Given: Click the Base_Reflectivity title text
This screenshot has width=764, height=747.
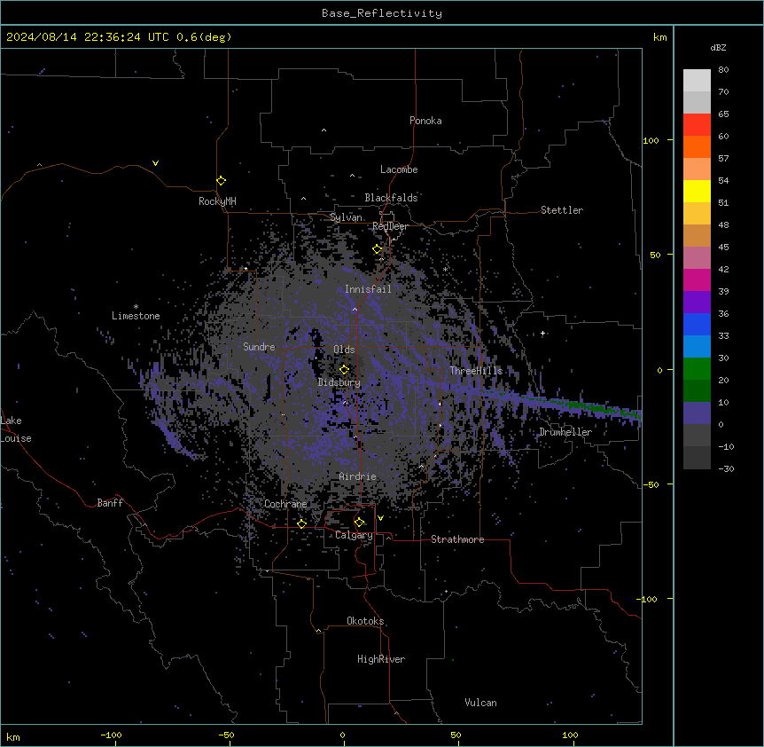Looking at the screenshot, I should click(382, 13).
